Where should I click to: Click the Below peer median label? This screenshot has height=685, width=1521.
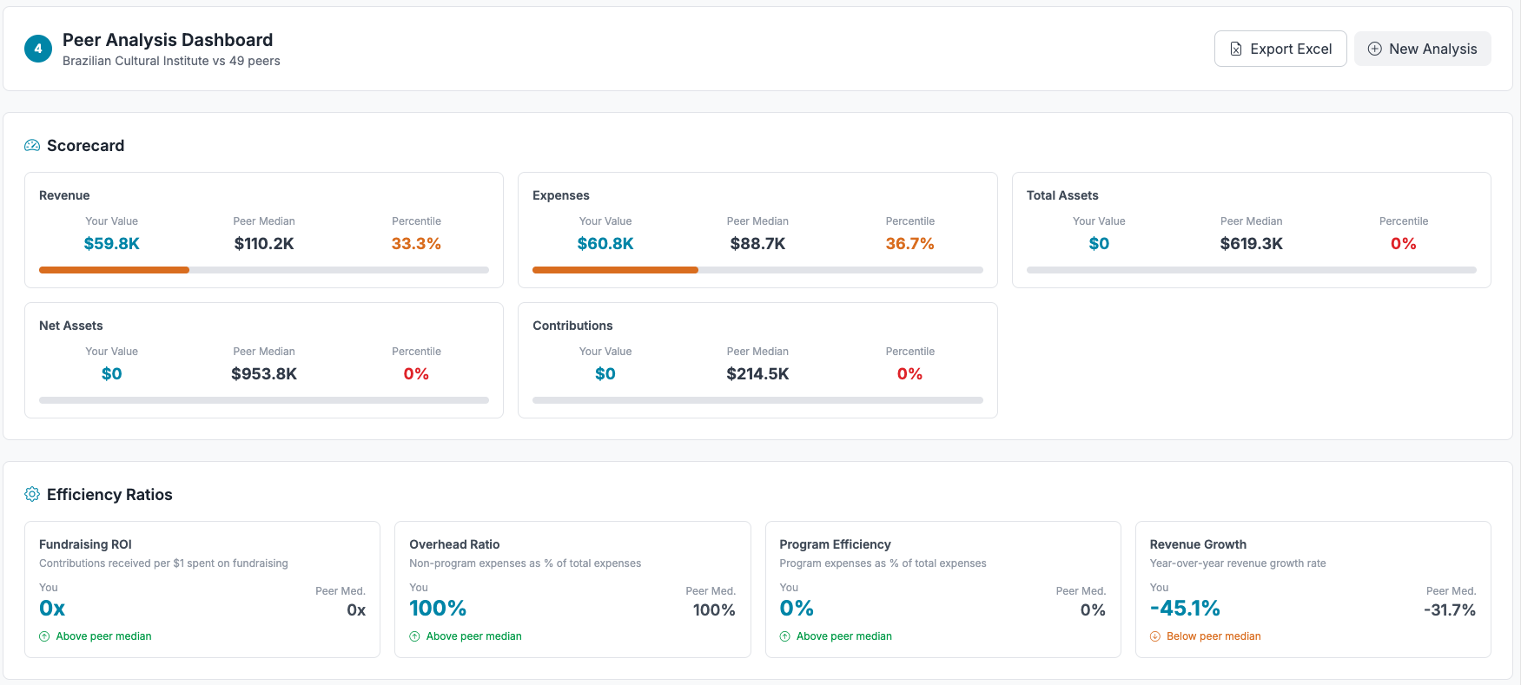(1213, 636)
